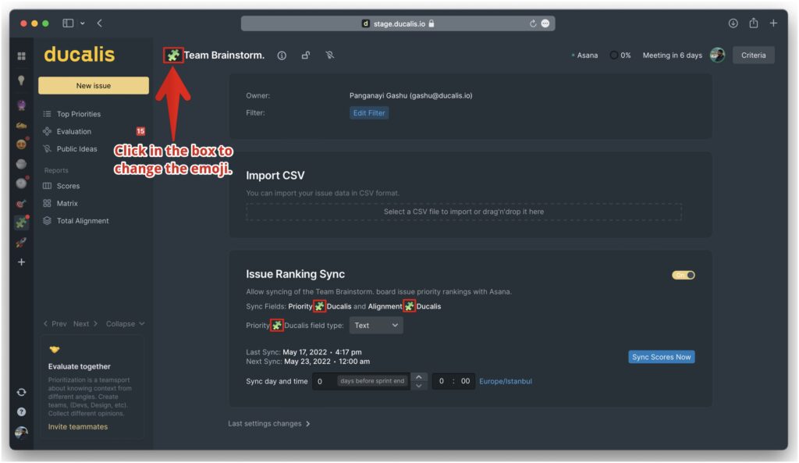Open a new Safari tab with plus
799x463 pixels.
click(773, 23)
